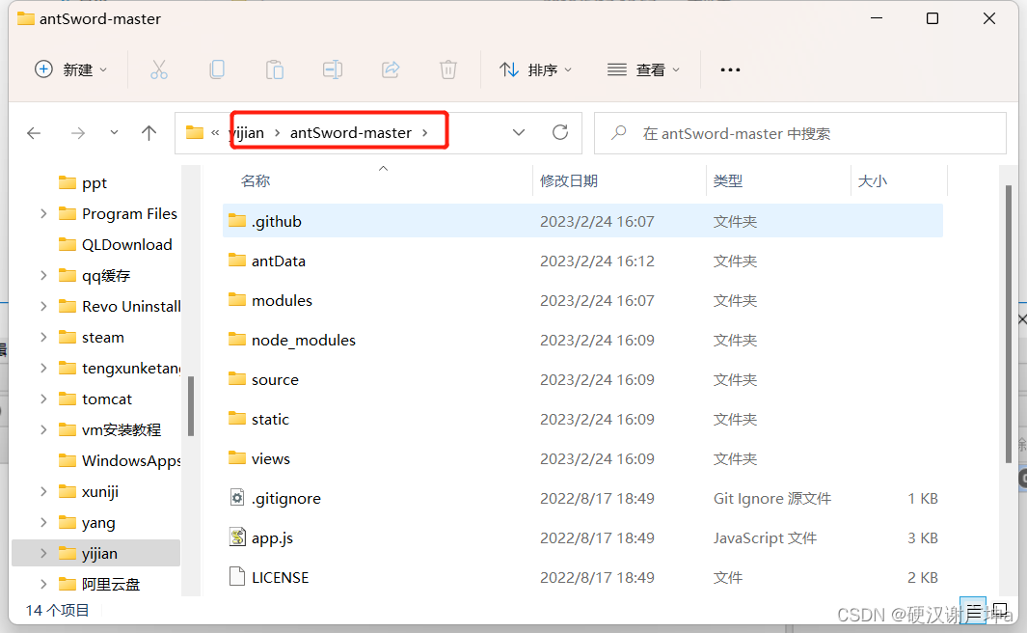Viewport: 1027px width, 633px height.
Task: Select the QLDownload folder in sidebar
Action: tap(116, 244)
